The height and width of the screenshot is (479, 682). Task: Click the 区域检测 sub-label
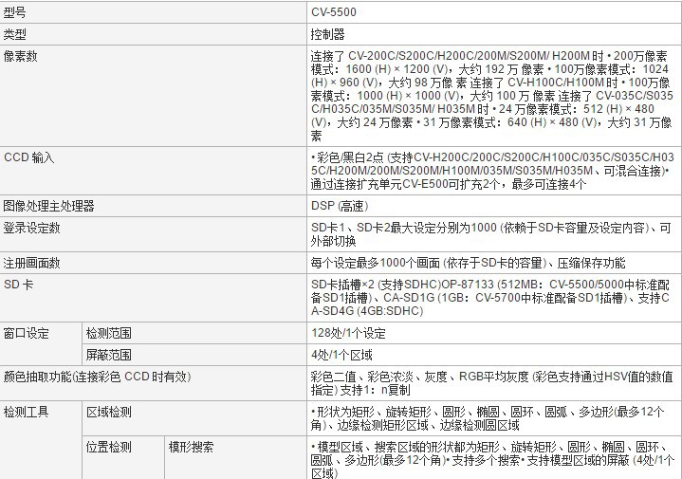pyautogui.click(x=109, y=412)
